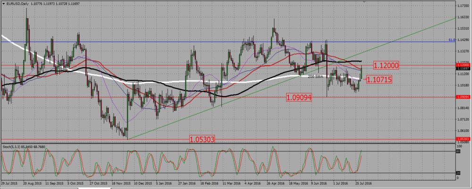Select the 1.12000 red price label box
This screenshot has width=472, height=189.
click(386, 65)
